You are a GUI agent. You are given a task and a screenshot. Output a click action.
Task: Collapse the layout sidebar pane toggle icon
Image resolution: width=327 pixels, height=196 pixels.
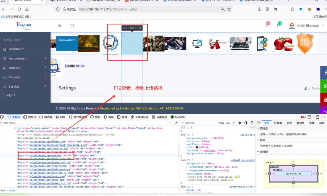coord(259,123)
